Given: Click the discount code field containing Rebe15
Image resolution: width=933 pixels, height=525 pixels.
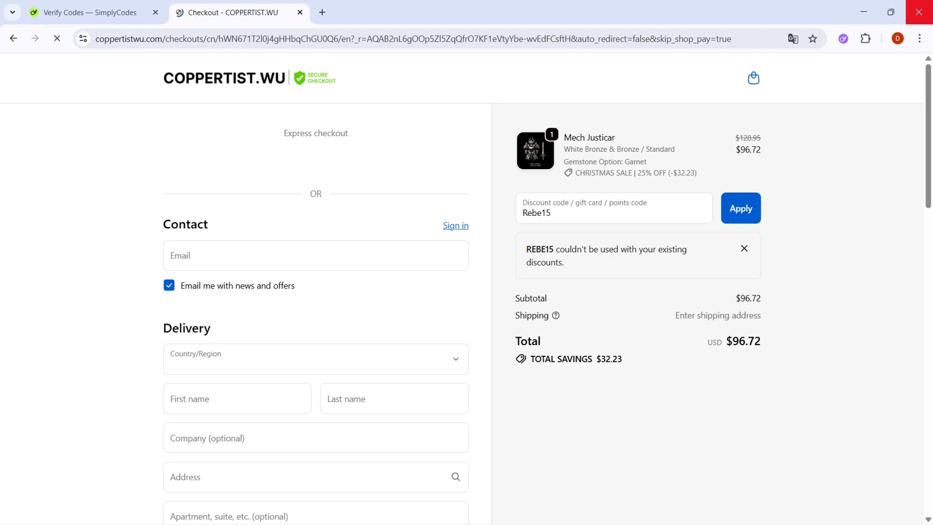Looking at the screenshot, I should tap(614, 208).
